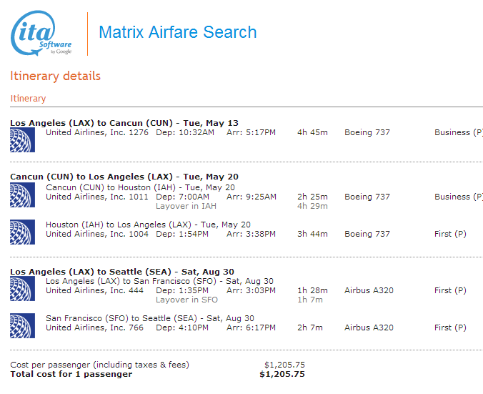This screenshot has width=483, height=394.
Task: Click the United logo beside flight 1011
Action: click(22, 194)
